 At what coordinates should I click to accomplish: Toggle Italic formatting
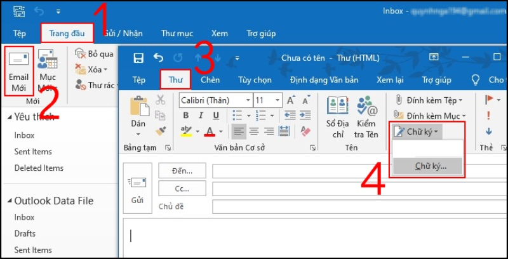(x=201, y=116)
